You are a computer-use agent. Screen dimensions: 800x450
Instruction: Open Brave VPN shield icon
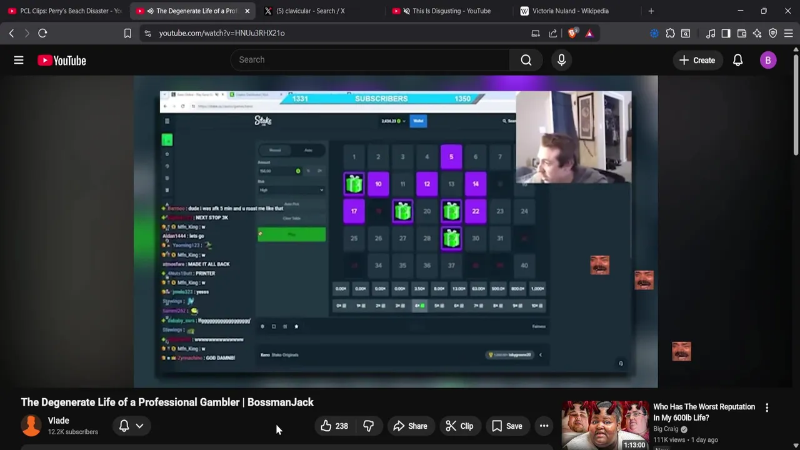pos(772,33)
